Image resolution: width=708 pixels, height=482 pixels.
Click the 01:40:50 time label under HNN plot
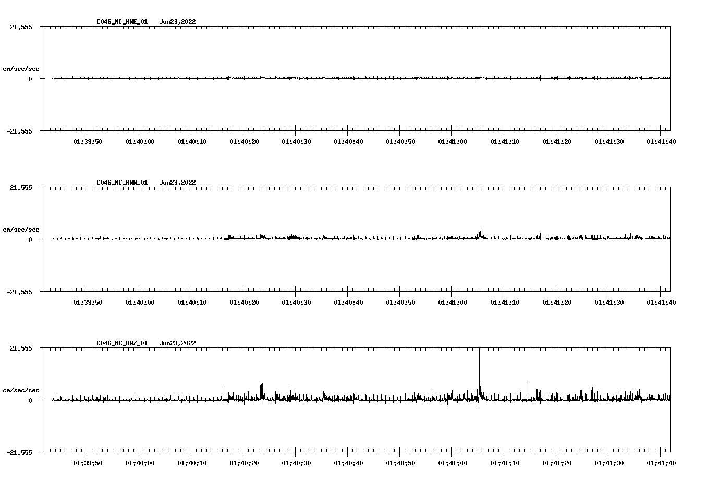(x=400, y=302)
